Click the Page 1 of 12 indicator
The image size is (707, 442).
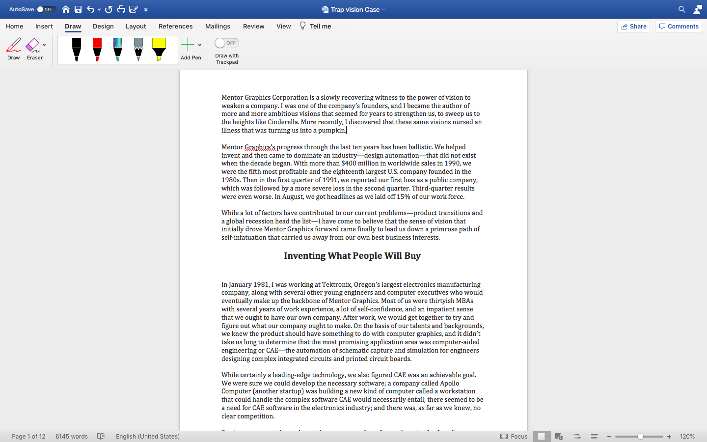(x=28, y=436)
